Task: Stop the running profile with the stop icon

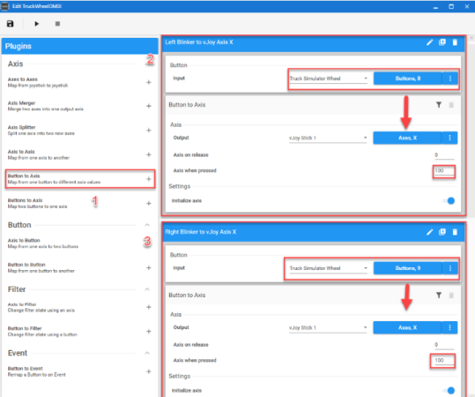Action: [57, 24]
